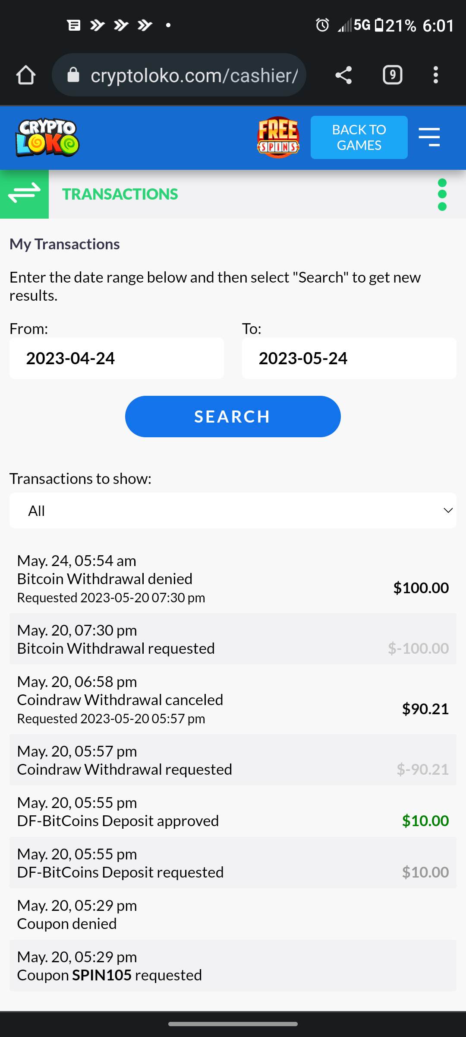The width and height of the screenshot is (466, 1037).
Task: Click the Back to Games button
Action: pyautogui.click(x=359, y=137)
